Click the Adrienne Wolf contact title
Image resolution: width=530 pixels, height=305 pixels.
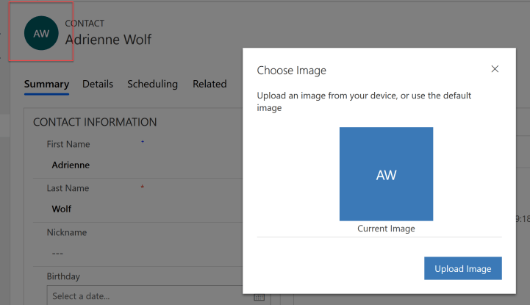109,40
